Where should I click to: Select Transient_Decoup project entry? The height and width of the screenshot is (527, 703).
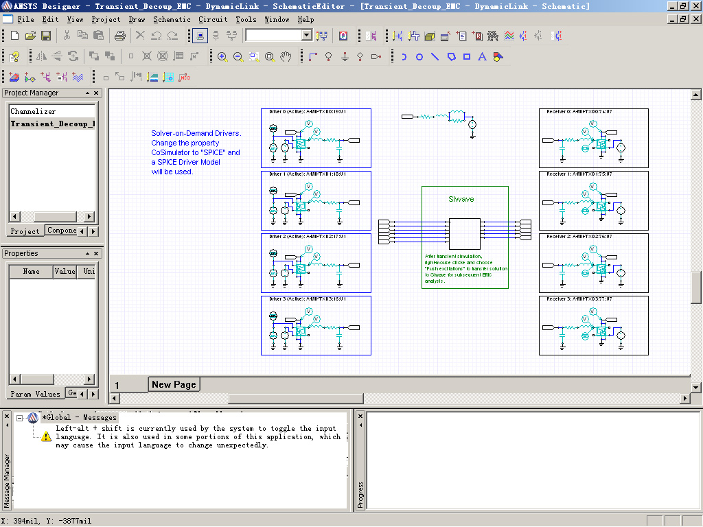pos(52,124)
